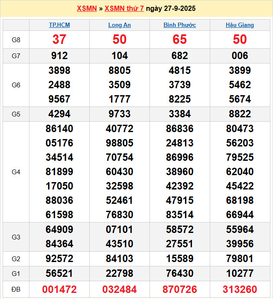
Task: Click Bình Phước G2 number 15589
Action: [179, 259]
